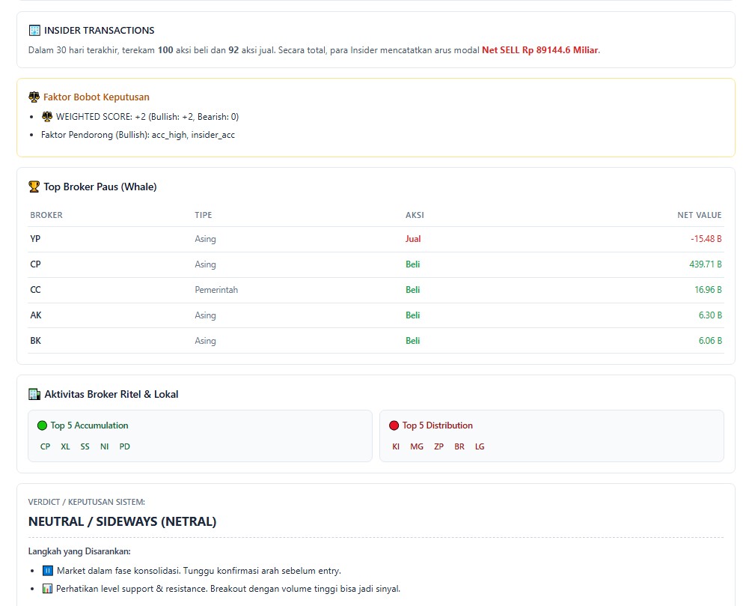This screenshot has height=606, width=752.
Task: Click the Beli action in the CC row
Action: pyautogui.click(x=413, y=290)
